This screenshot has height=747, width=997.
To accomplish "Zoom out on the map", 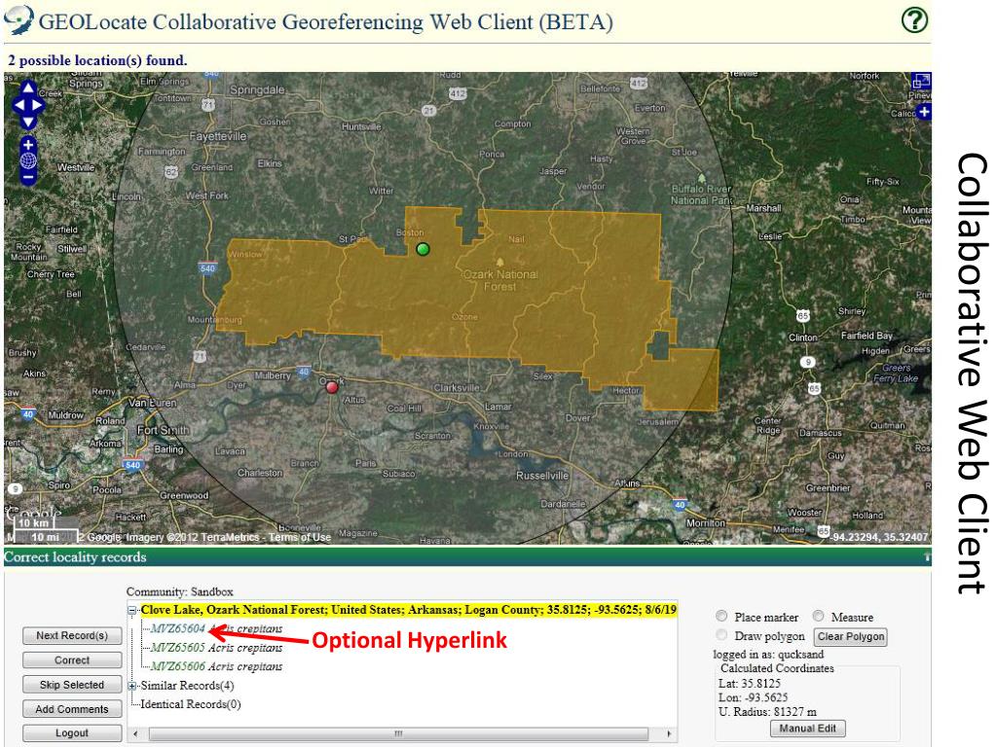I will pyautogui.click(x=28, y=177).
